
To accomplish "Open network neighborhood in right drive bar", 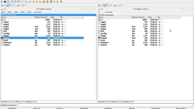I will [x=121, y=5].
